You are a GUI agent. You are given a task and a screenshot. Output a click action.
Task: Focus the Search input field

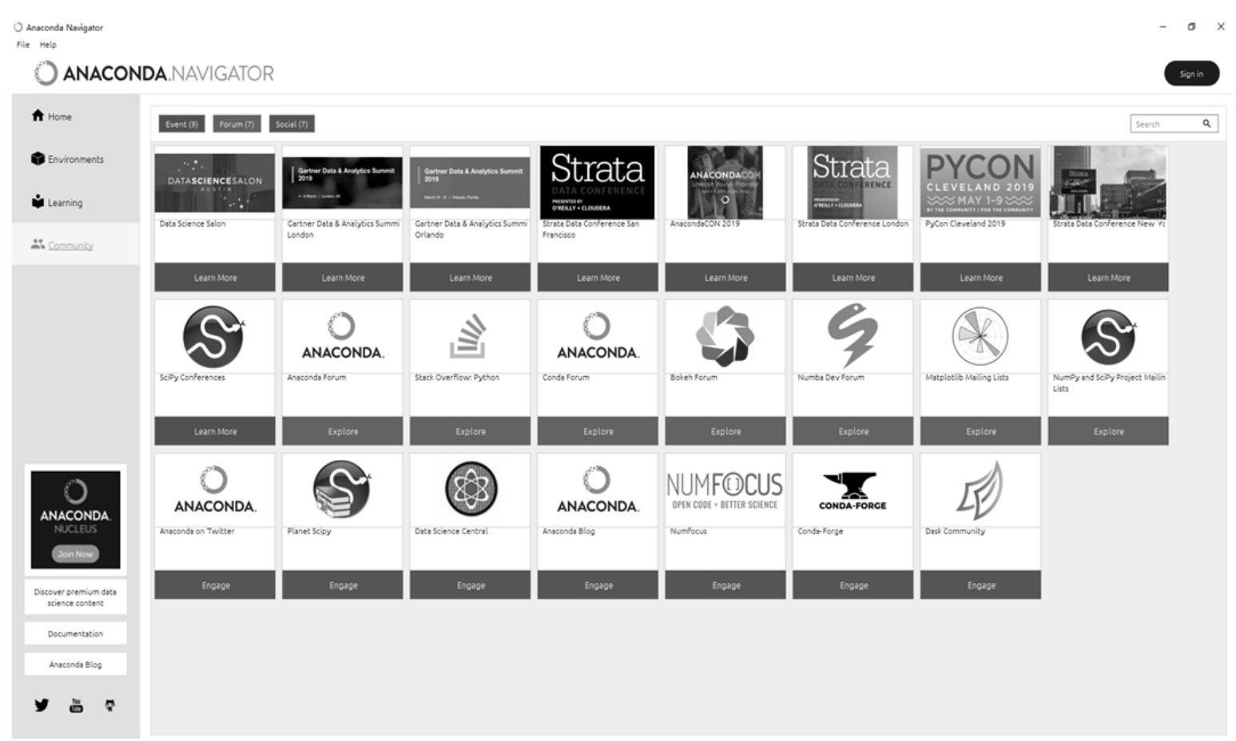pyautogui.click(x=1173, y=124)
